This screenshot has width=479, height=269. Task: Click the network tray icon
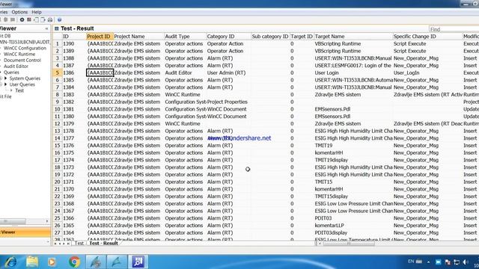pos(457,262)
